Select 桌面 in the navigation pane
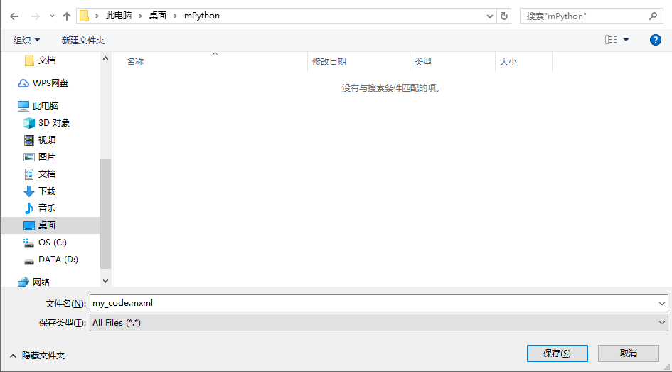Screen dimensions: 672x372 (x=50, y=225)
